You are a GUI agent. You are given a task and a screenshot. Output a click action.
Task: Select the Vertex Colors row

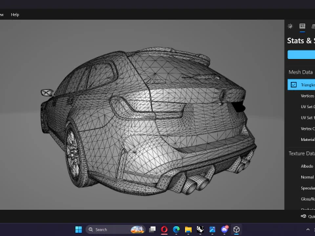301,128
